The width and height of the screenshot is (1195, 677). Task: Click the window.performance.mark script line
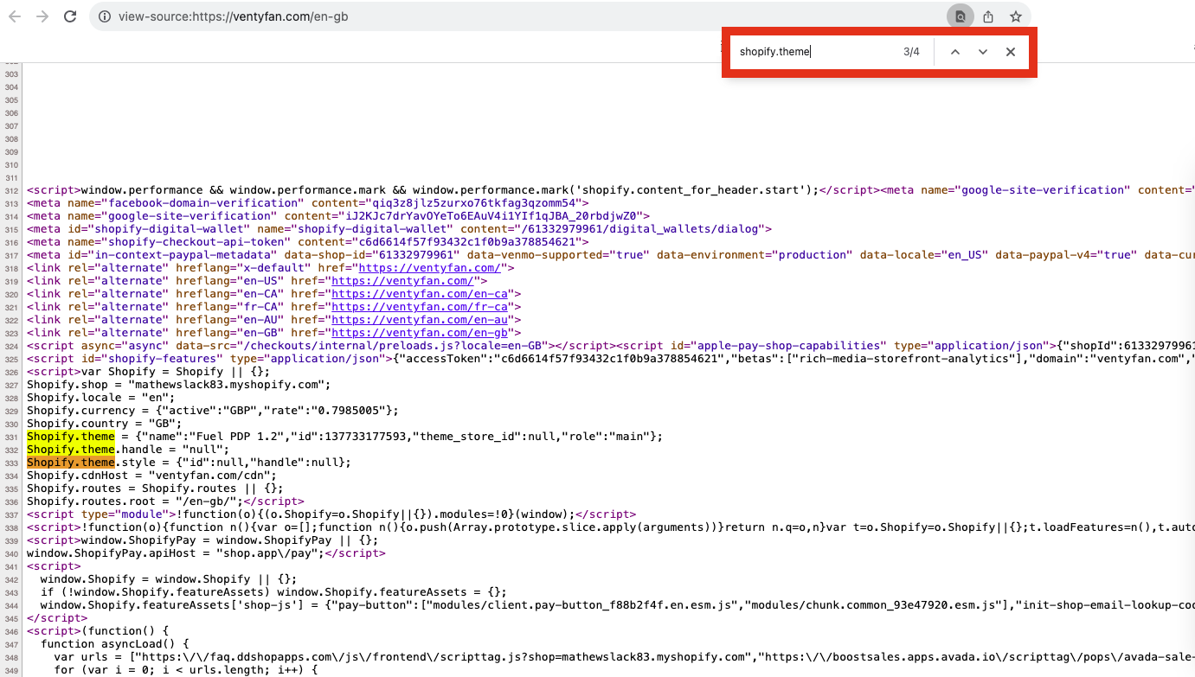(453, 190)
